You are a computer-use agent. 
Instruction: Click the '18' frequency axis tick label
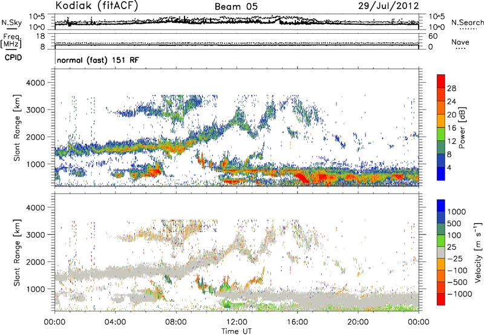click(40, 36)
